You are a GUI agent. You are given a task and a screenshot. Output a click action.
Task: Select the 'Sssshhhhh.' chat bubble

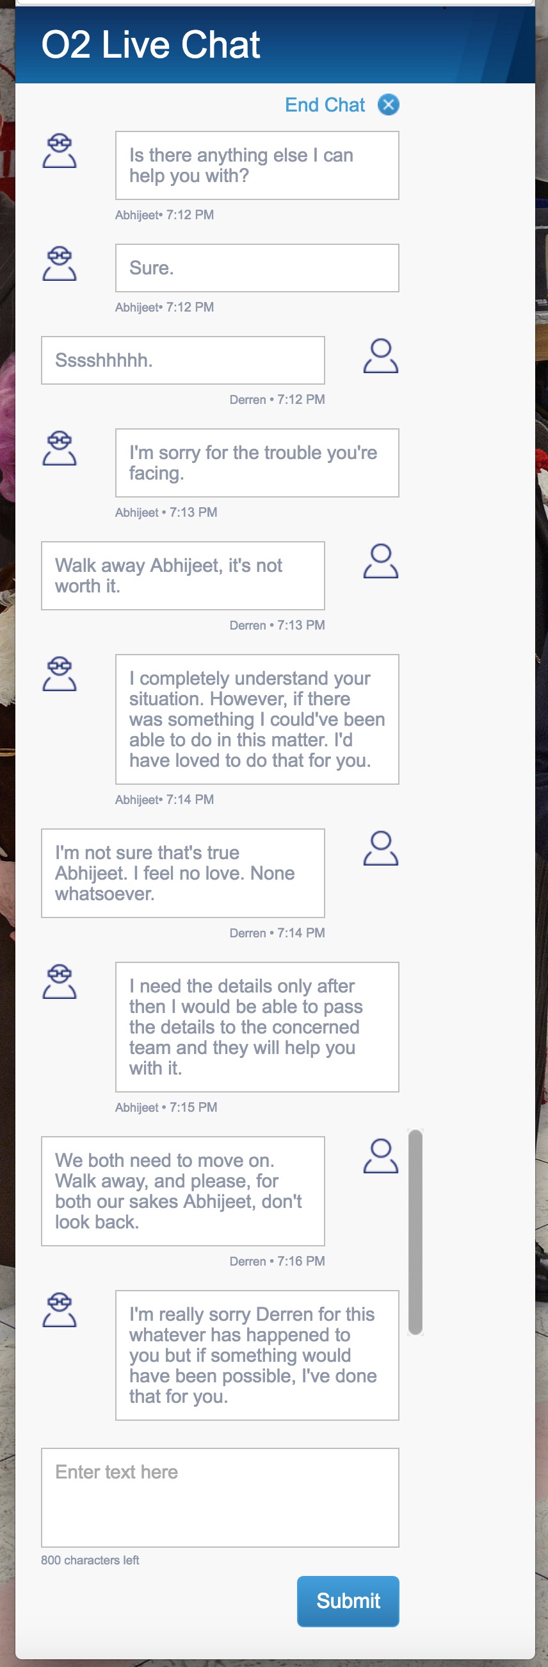pyautogui.click(x=183, y=360)
